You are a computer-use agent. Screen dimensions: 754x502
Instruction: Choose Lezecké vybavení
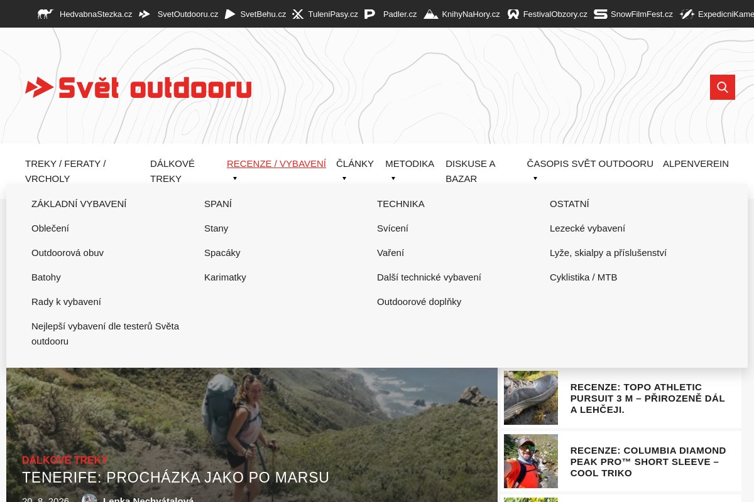pos(587,228)
